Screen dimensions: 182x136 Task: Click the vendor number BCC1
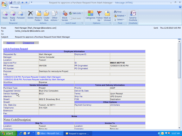pos(41,94)
